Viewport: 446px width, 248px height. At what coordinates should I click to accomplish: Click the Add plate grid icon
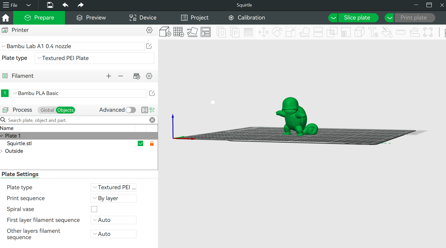coord(179,32)
